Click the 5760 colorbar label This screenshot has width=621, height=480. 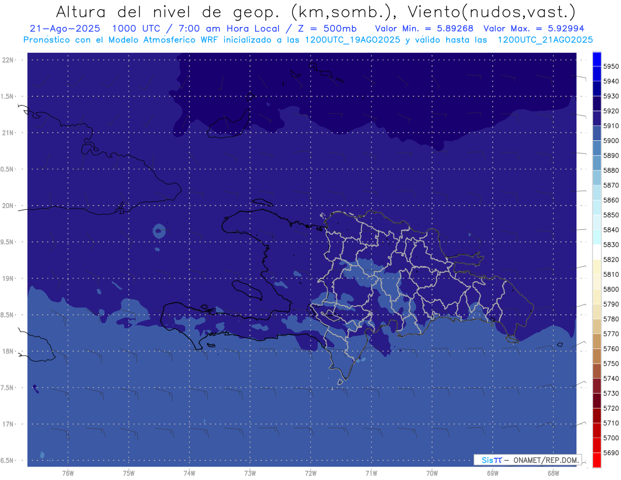pos(611,348)
